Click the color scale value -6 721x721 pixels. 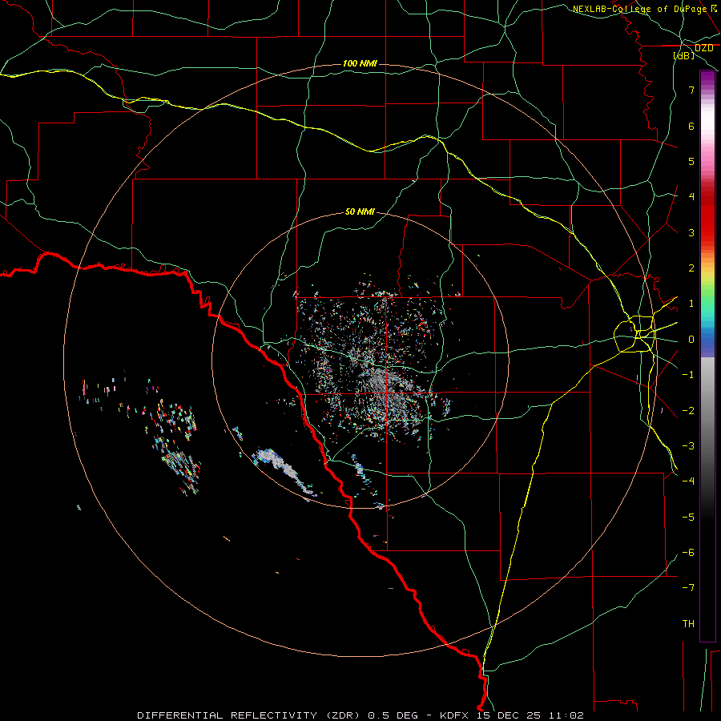(688, 553)
